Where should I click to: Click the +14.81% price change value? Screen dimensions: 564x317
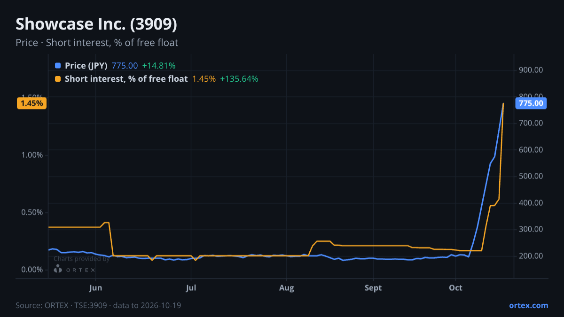(x=158, y=66)
